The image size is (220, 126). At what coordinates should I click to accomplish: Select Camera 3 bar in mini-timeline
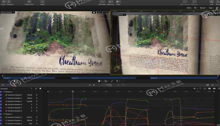184,78
